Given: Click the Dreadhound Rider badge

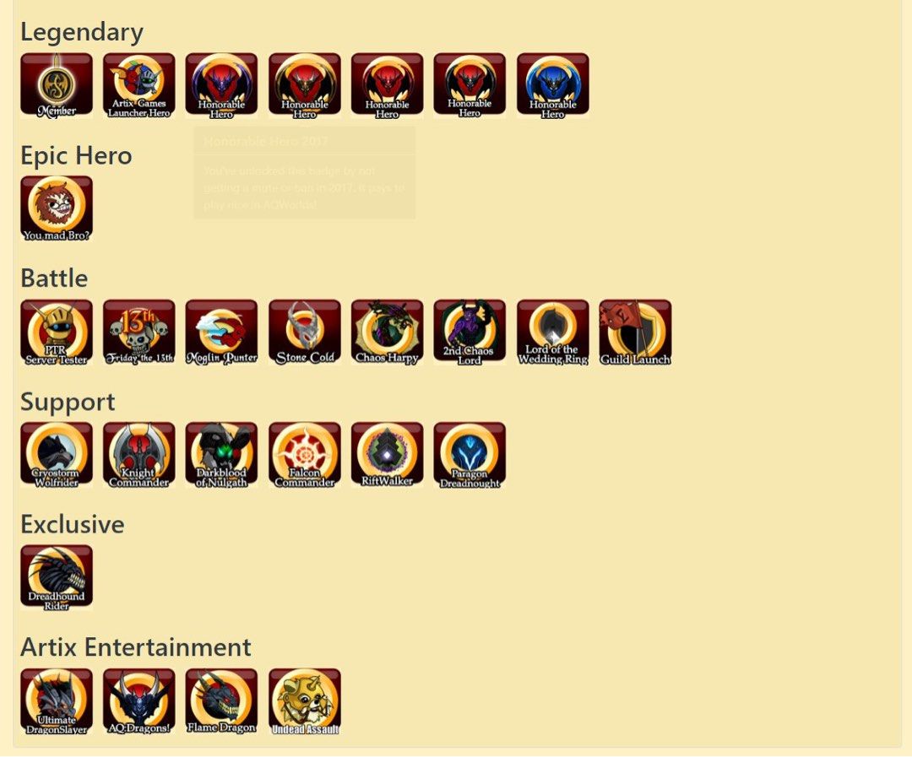Looking at the screenshot, I should [57, 577].
